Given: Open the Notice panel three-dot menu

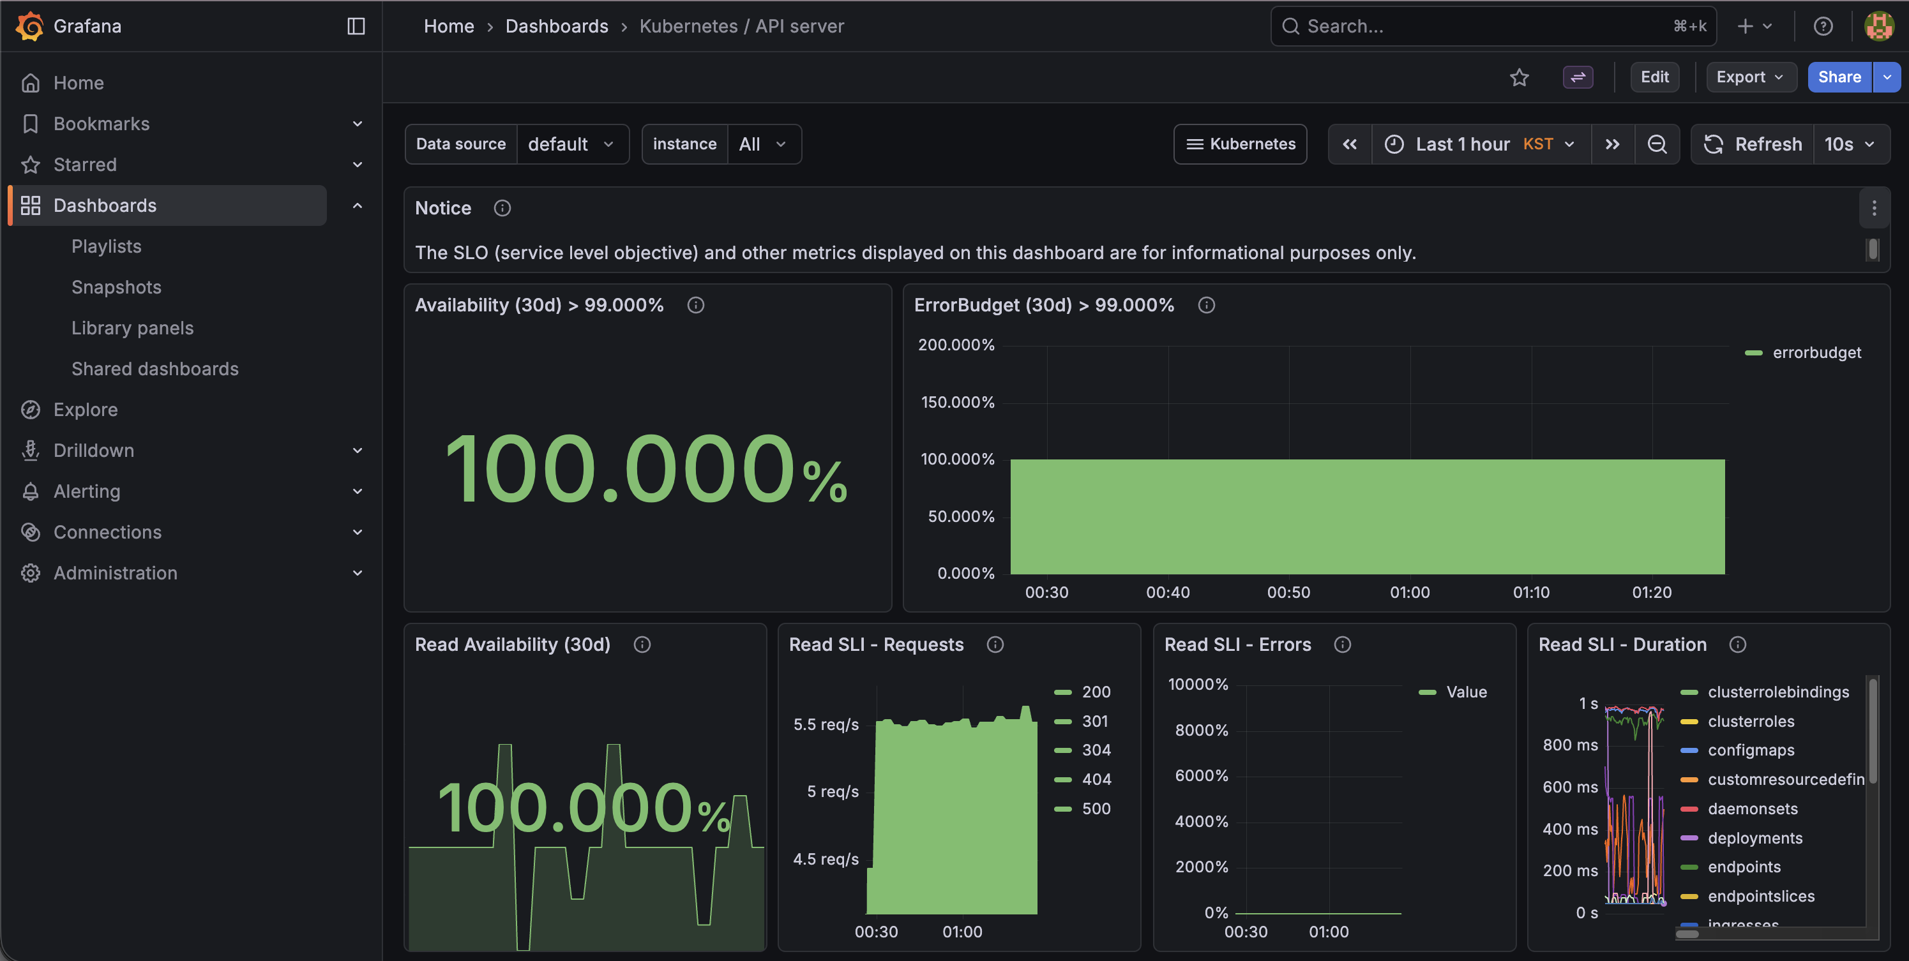Looking at the screenshot, I should point(1873,208).
